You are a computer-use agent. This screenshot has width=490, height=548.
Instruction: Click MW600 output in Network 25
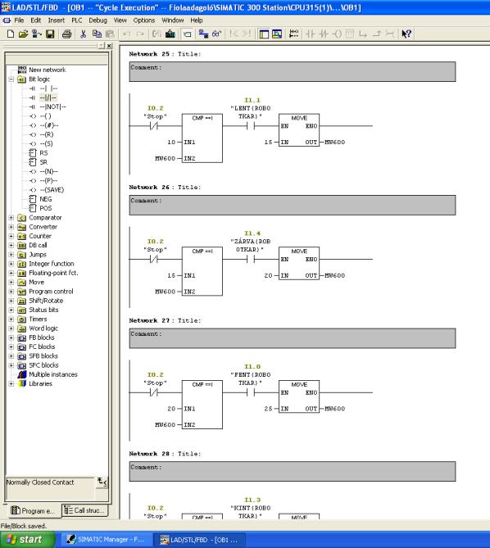coord(335,143)
